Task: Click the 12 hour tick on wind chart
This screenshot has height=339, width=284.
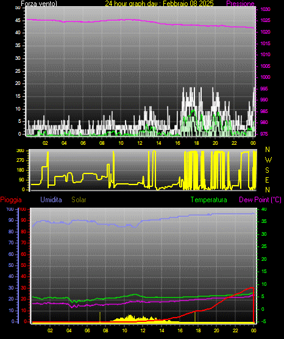Action: tap(140, 143)
